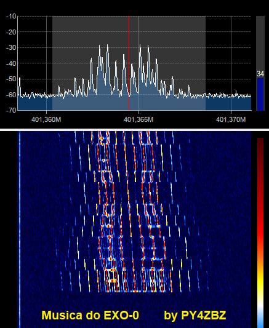Click the gray filter bandwidth area left edge
Screen dimensions: 269x328
(52, 63)
